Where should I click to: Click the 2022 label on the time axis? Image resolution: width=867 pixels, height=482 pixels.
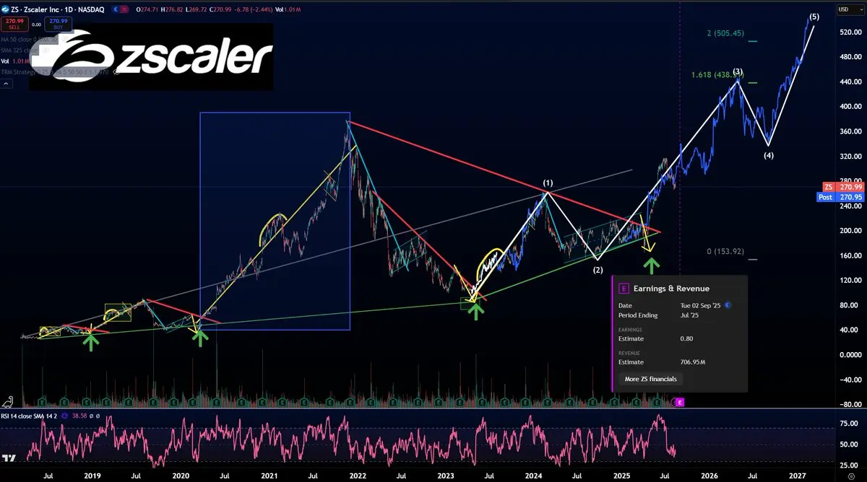click(357, 476)
